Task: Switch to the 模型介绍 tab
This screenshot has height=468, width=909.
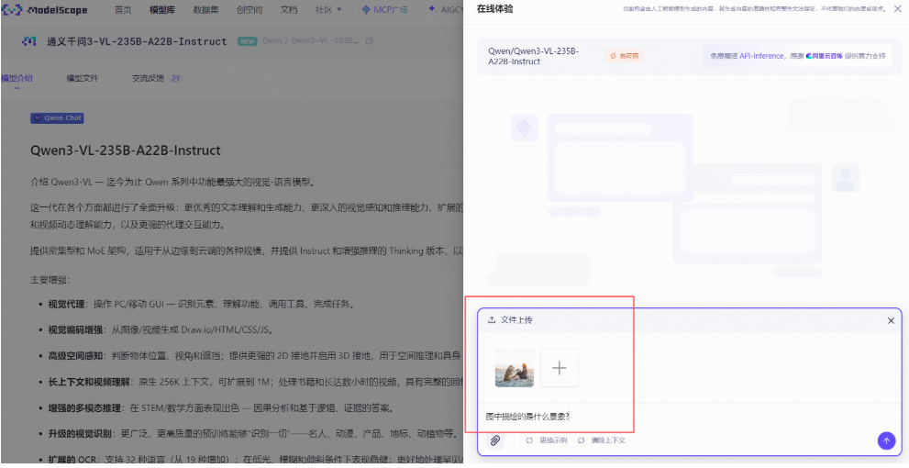Action: pos(17,78)
